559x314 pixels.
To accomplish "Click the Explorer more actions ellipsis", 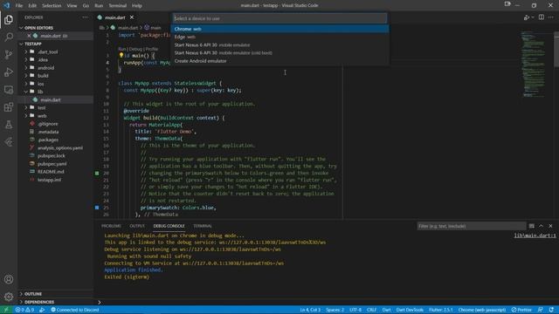I will click(x=86, y=17).
